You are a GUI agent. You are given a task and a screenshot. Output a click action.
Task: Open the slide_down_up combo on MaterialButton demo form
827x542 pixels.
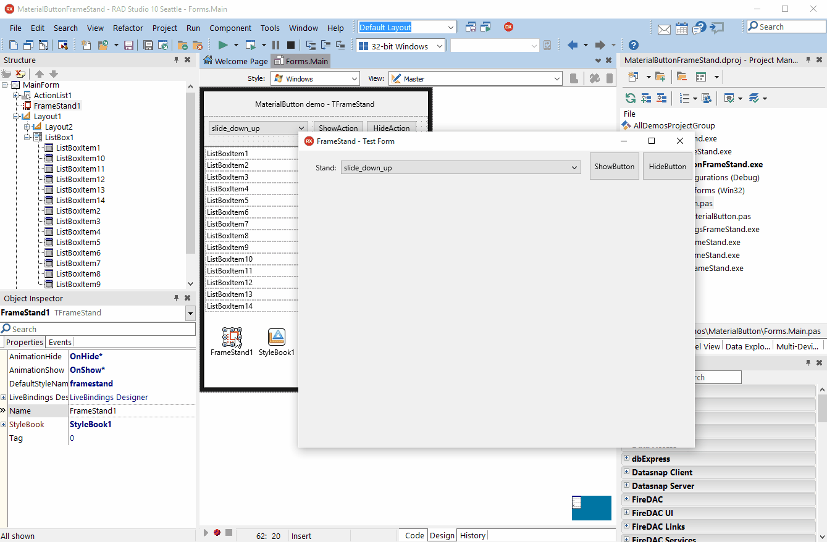(258, 128)
